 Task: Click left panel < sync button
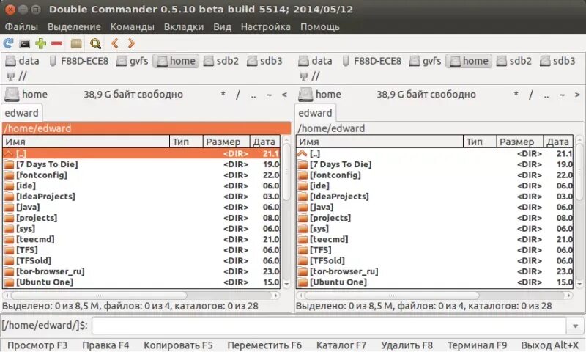click(x=284, y=95)
